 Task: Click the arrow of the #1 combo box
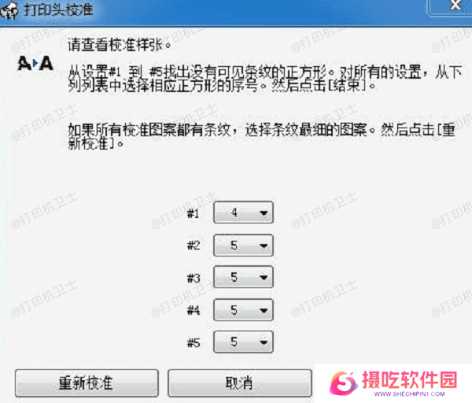(264, 213)
